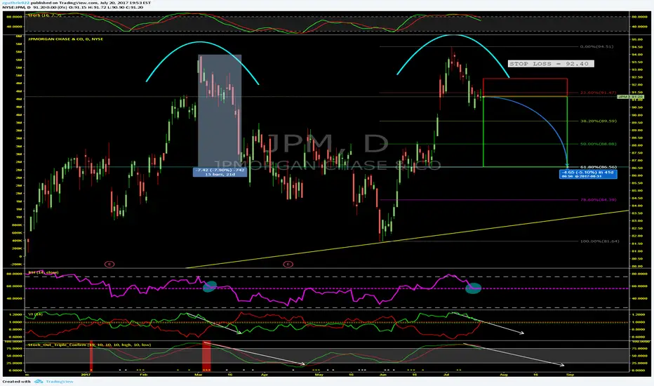
Task: Open the cguthrie922 author link
Action: point(16,3)
